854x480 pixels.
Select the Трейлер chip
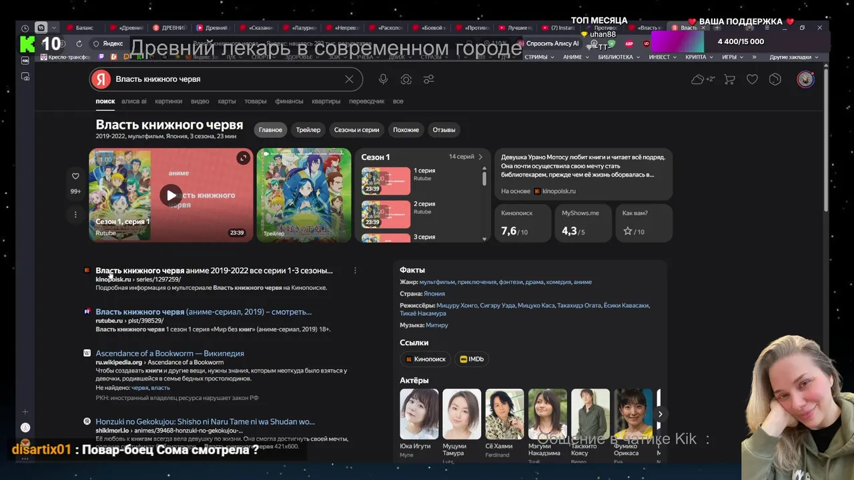point(308,129)
